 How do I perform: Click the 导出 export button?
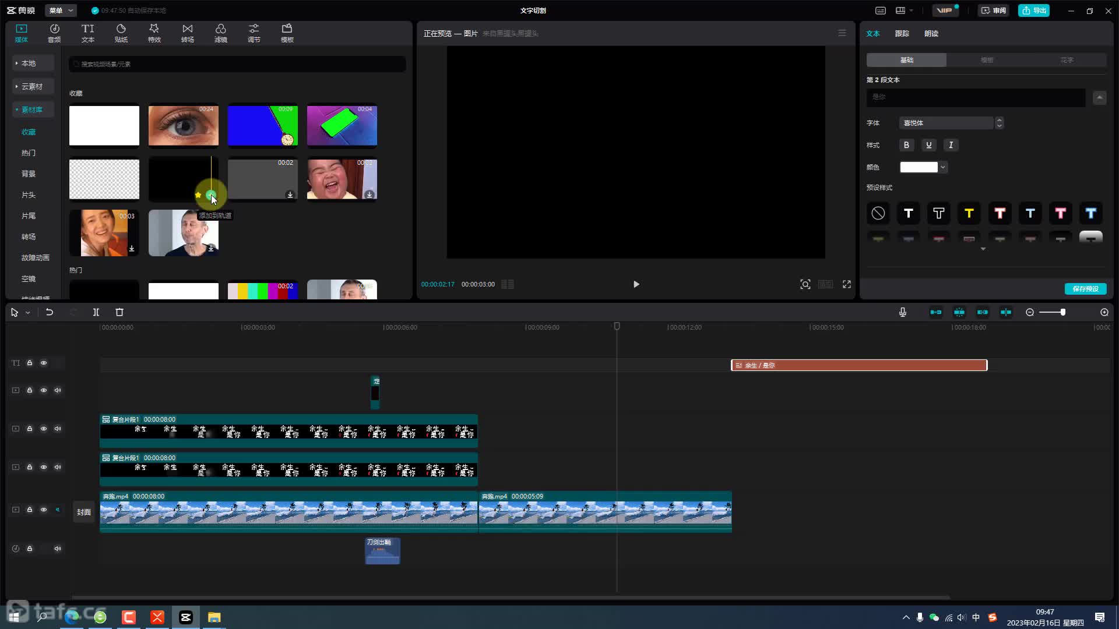tap(1033, 10)
